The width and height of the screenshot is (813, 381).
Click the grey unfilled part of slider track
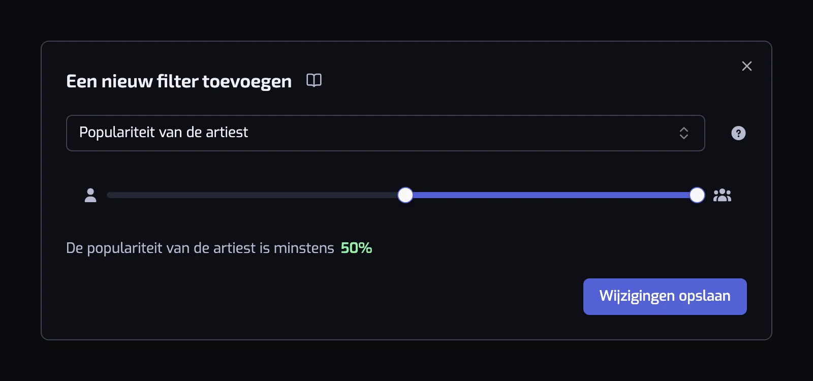tap(253, 195)
